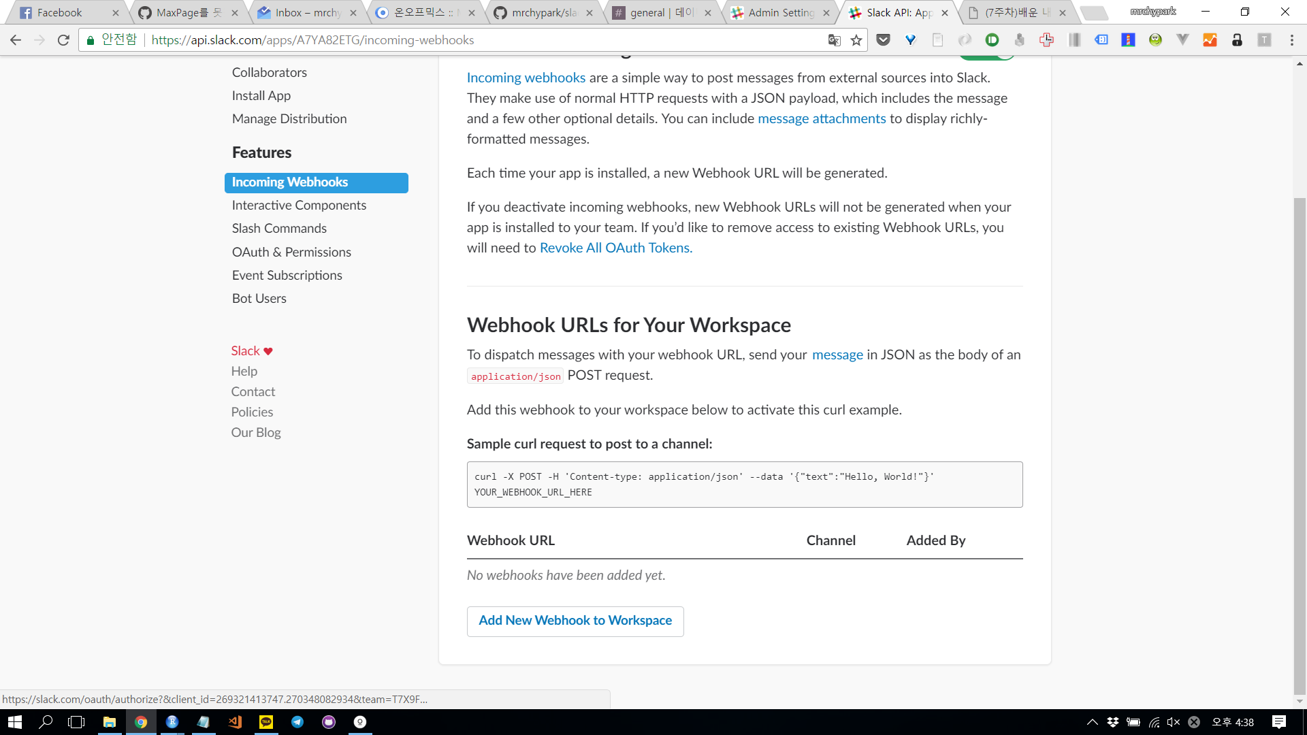The image size is (1307, 735).
Task: Open File Explorer in the taskbar
Action: coord(109,722)
